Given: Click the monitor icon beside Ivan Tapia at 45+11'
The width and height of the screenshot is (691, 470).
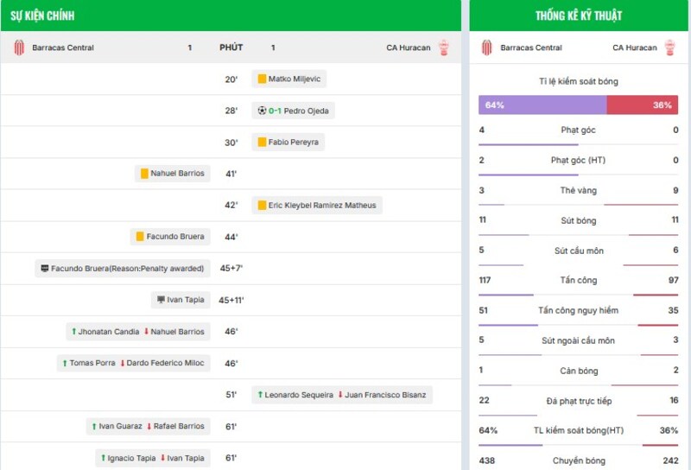Looking at the screenshot, I should (x=161, y=300).
